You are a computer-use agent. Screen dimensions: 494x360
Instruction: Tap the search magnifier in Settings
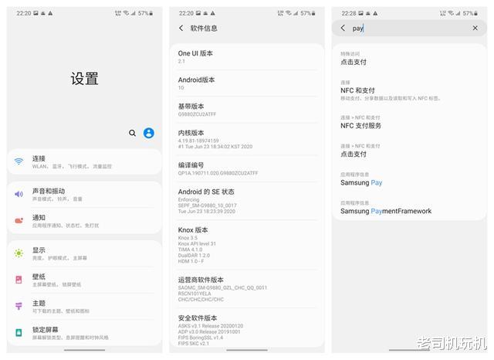point(132,133)
